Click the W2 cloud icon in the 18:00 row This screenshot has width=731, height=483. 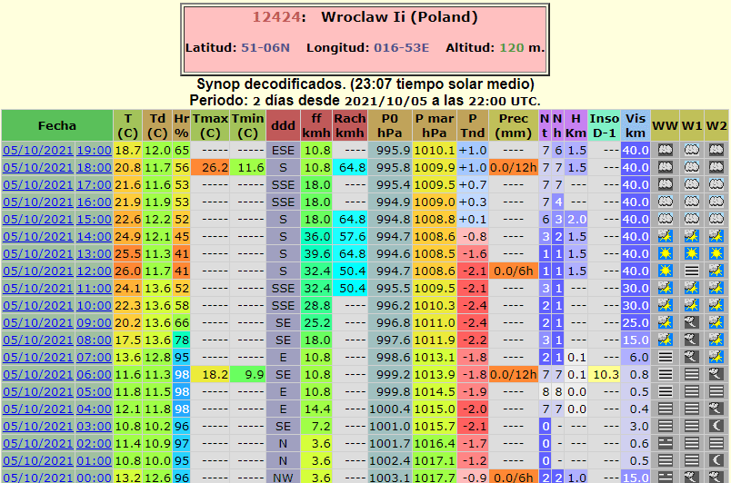(x=716, y=168)
